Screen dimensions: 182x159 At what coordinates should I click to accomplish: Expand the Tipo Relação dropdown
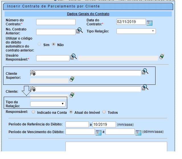click(x=136, y=31)
